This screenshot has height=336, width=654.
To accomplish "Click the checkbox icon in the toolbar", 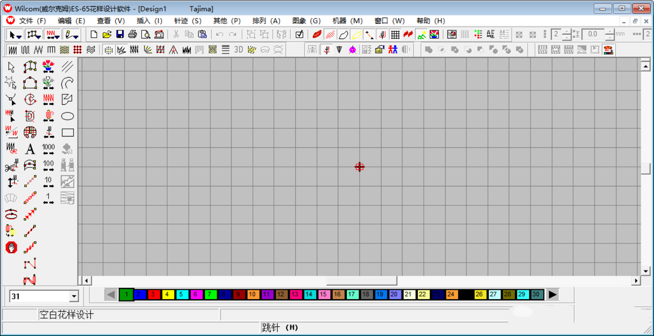I will click(x=299, y=34).
